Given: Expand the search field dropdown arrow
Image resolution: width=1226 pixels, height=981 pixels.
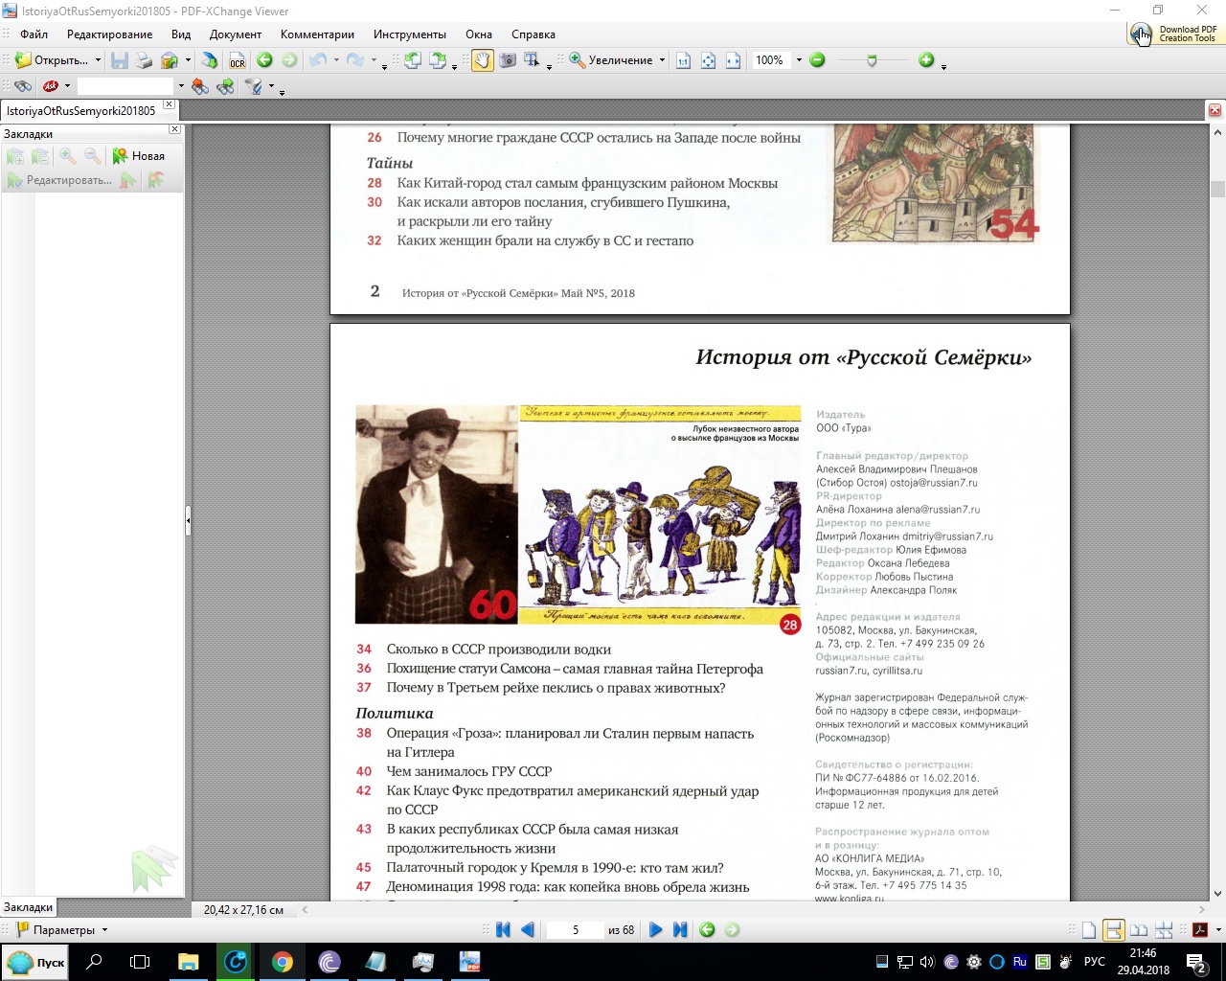Looking at the screenshot, I should [181, 86].
